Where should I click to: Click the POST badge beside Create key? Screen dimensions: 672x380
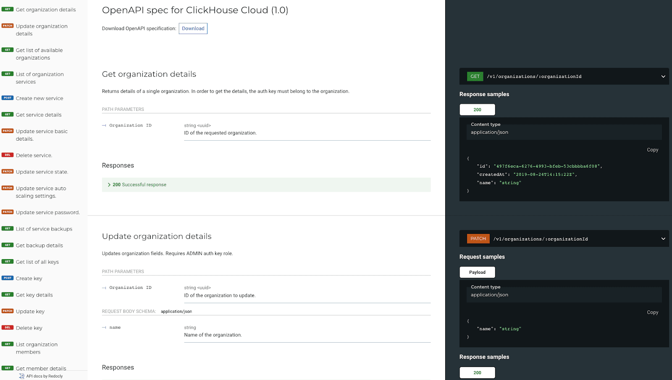[x=8, y=278]
